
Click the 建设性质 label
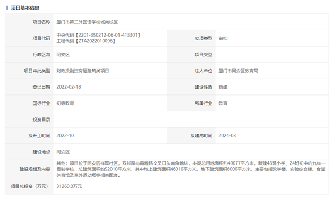tap(203, 87)
